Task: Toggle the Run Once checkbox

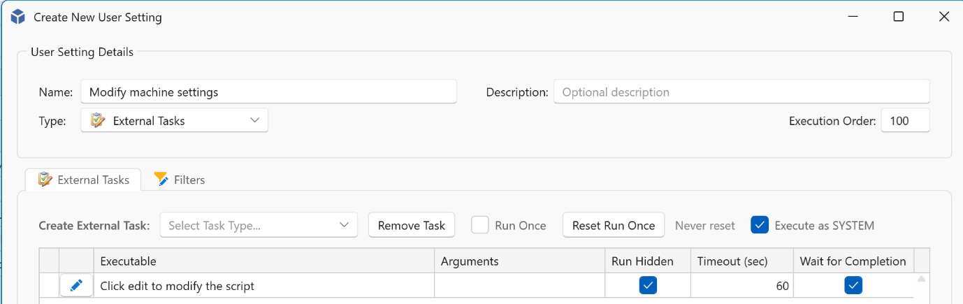Action: coord(479,225)
